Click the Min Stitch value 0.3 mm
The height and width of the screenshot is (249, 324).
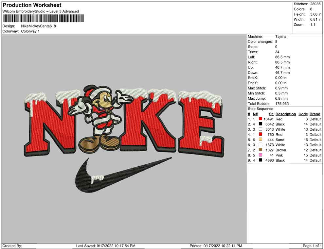pos(281,93)
